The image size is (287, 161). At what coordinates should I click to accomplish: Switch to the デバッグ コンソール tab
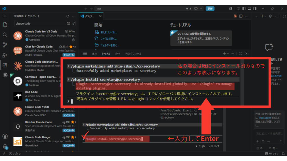pyautogui.click(x=133, y=54)
